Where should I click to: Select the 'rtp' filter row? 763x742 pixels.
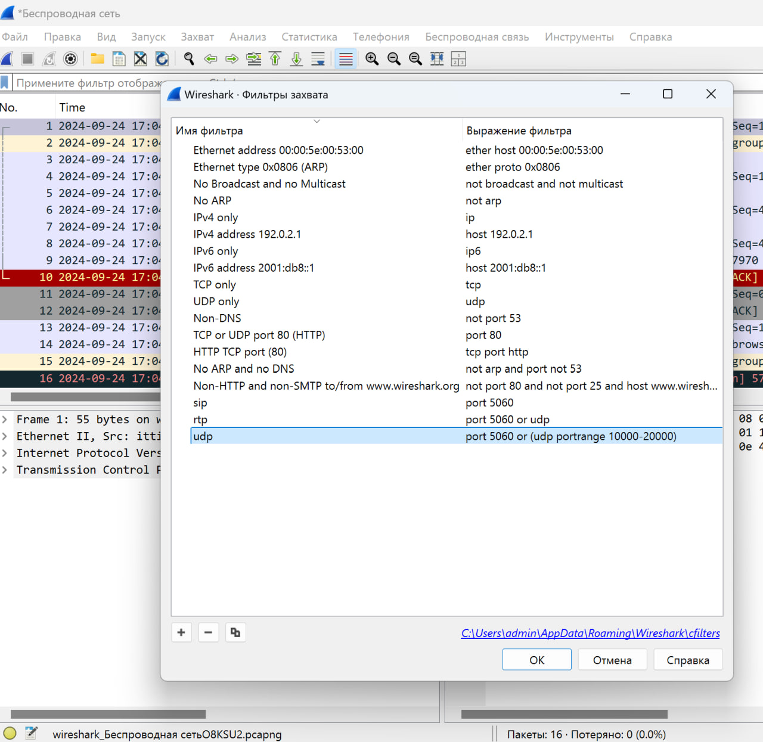click(x=457, y=419)
